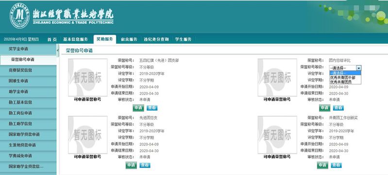Choose the --请选择-- option in the dropdown
This screenshot has width=388, height=175.
click(x=345, y=73)
